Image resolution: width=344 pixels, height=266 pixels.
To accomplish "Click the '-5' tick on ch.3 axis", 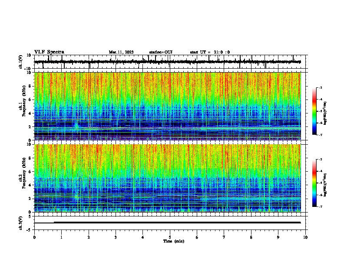I will 29,230.
